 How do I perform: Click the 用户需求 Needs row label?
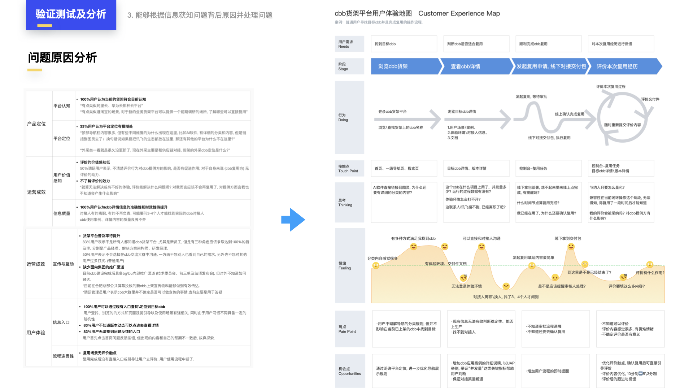point(349,44)
